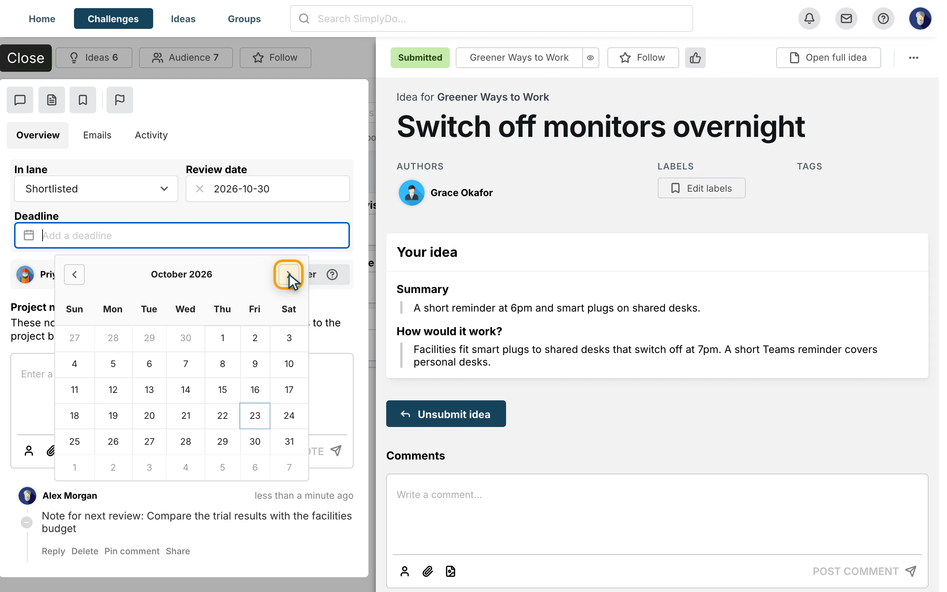
Task: Click POST COMMENT button
Action: click(864, 571)
